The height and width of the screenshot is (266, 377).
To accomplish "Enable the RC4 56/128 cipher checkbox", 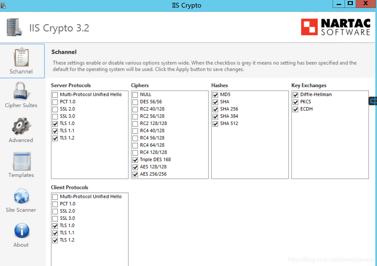I will pyautogui.click(x=135, y=138).
